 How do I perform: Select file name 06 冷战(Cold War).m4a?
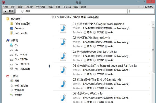click(x=87, y=94)
